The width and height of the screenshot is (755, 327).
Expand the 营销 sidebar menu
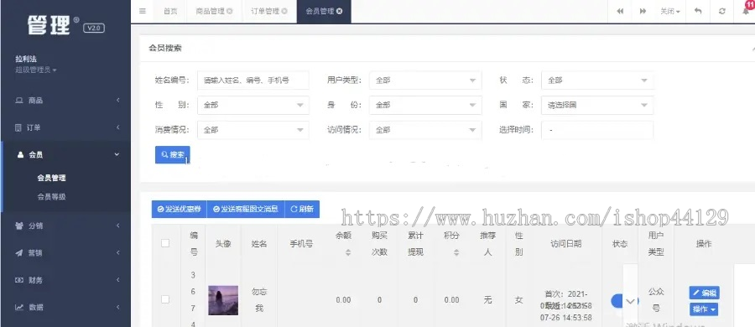(65, 252)
